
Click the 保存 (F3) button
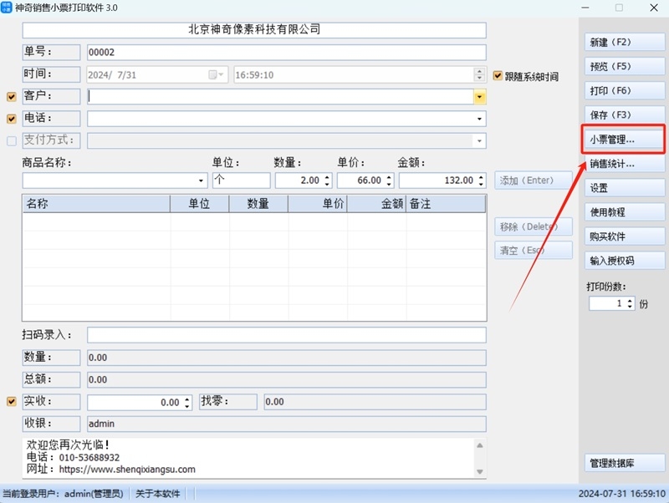(625, 115)
